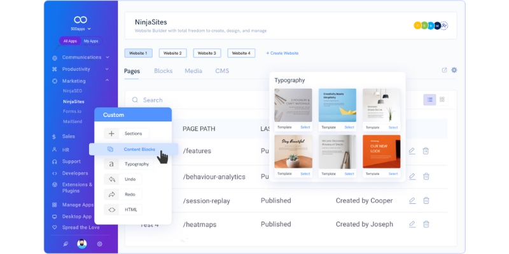Viewport: 509px width, 254px height.
Task: Choose the orange Our New Look template thumbnail
Action: click(x=380, y=151)
